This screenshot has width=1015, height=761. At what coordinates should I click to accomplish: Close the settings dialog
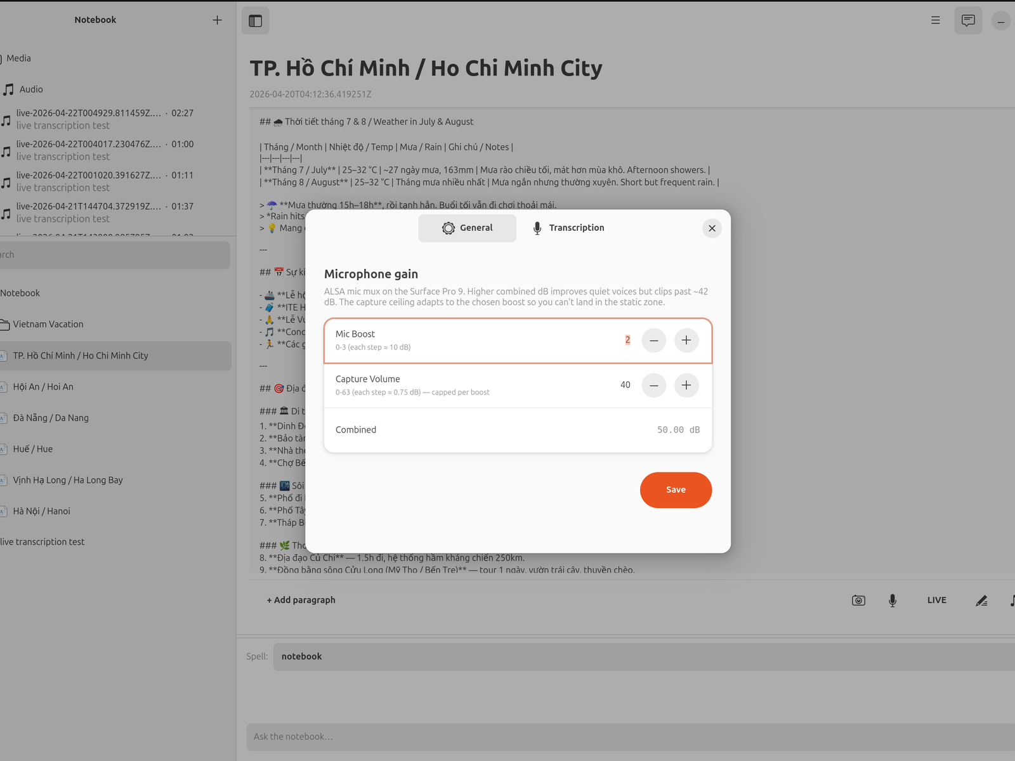712,228
